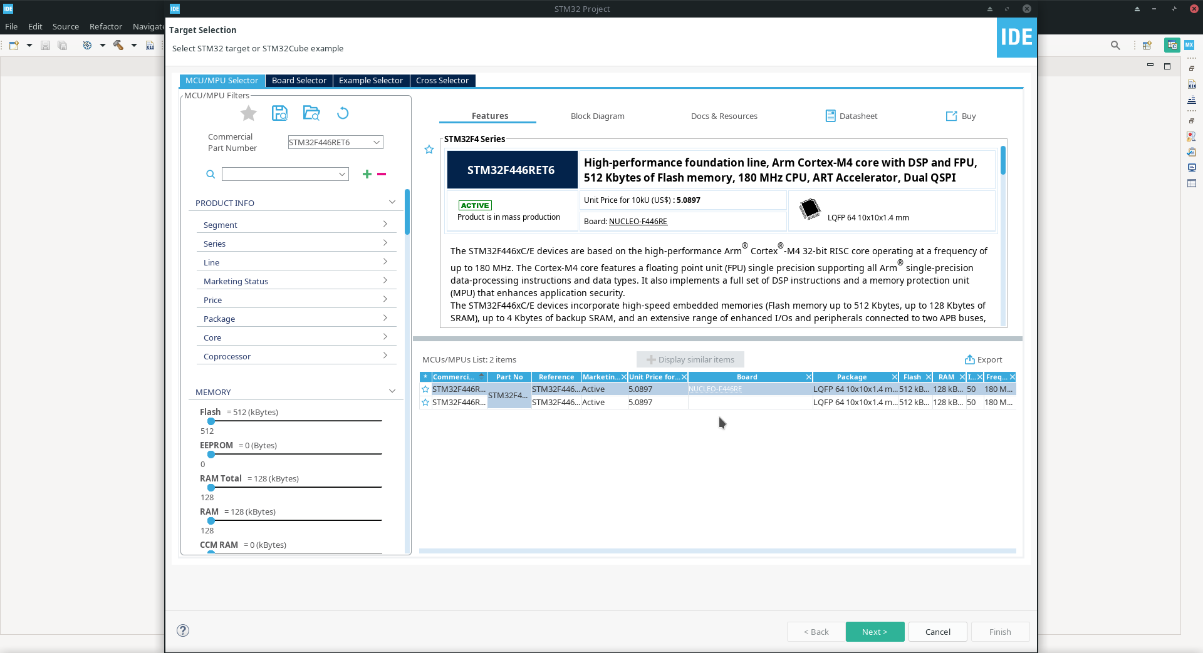Switch to the Cross Selector tab
The image size is (1203, 653).
coord(442,81)
